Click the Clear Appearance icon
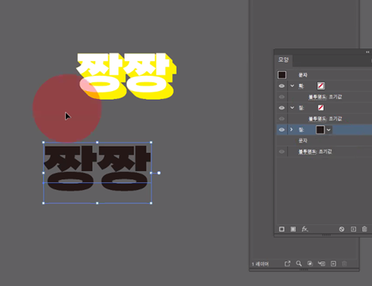Image resolution: width=372 pixels, height=286 pixels. pos(342,229)
